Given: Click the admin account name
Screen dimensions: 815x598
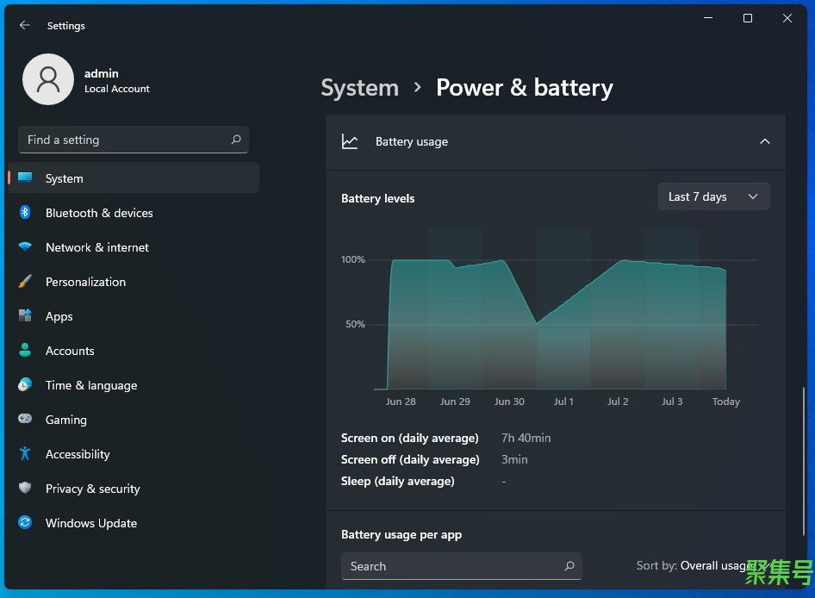Looking at the screenshot, I should coord(102,73).
